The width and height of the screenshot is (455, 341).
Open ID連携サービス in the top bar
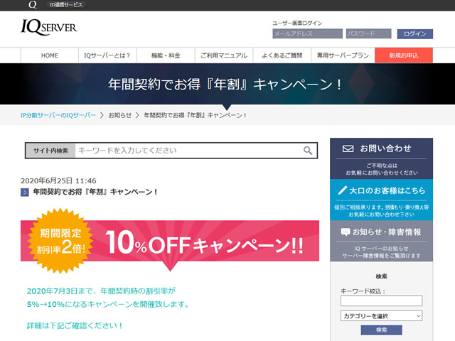[x=66, y=5]
